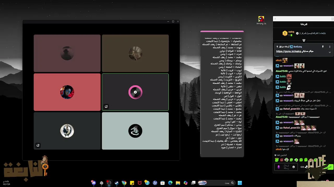The width and height of the screenshot is (334, 187).
Task: Open Copilot from the taskbar
Action: (186, 183)
